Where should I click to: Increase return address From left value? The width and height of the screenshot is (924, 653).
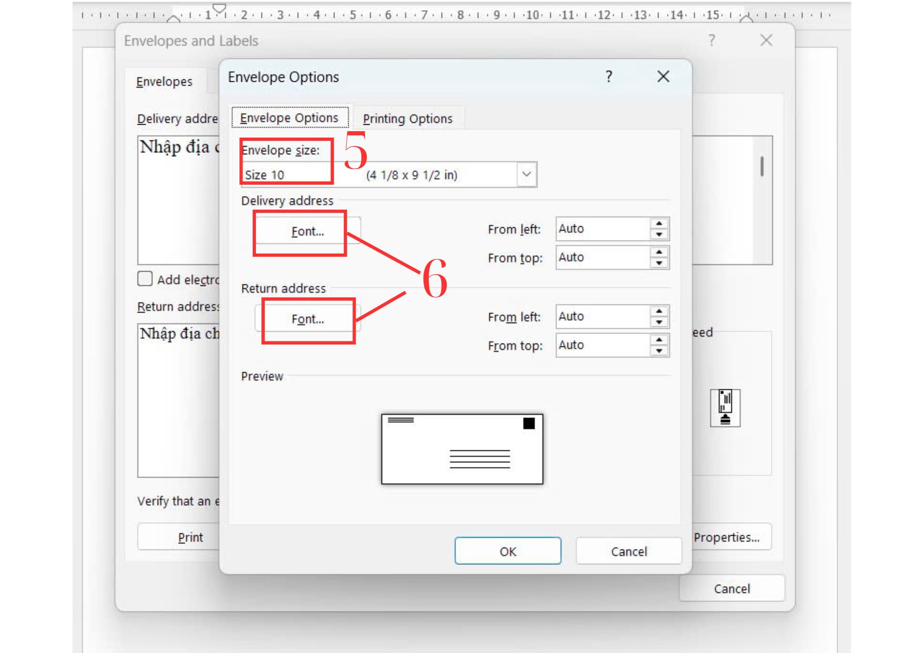click(x=659, y=311)
